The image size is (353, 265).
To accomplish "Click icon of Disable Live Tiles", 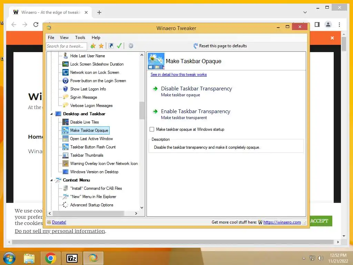I will [x=65, y=122].
